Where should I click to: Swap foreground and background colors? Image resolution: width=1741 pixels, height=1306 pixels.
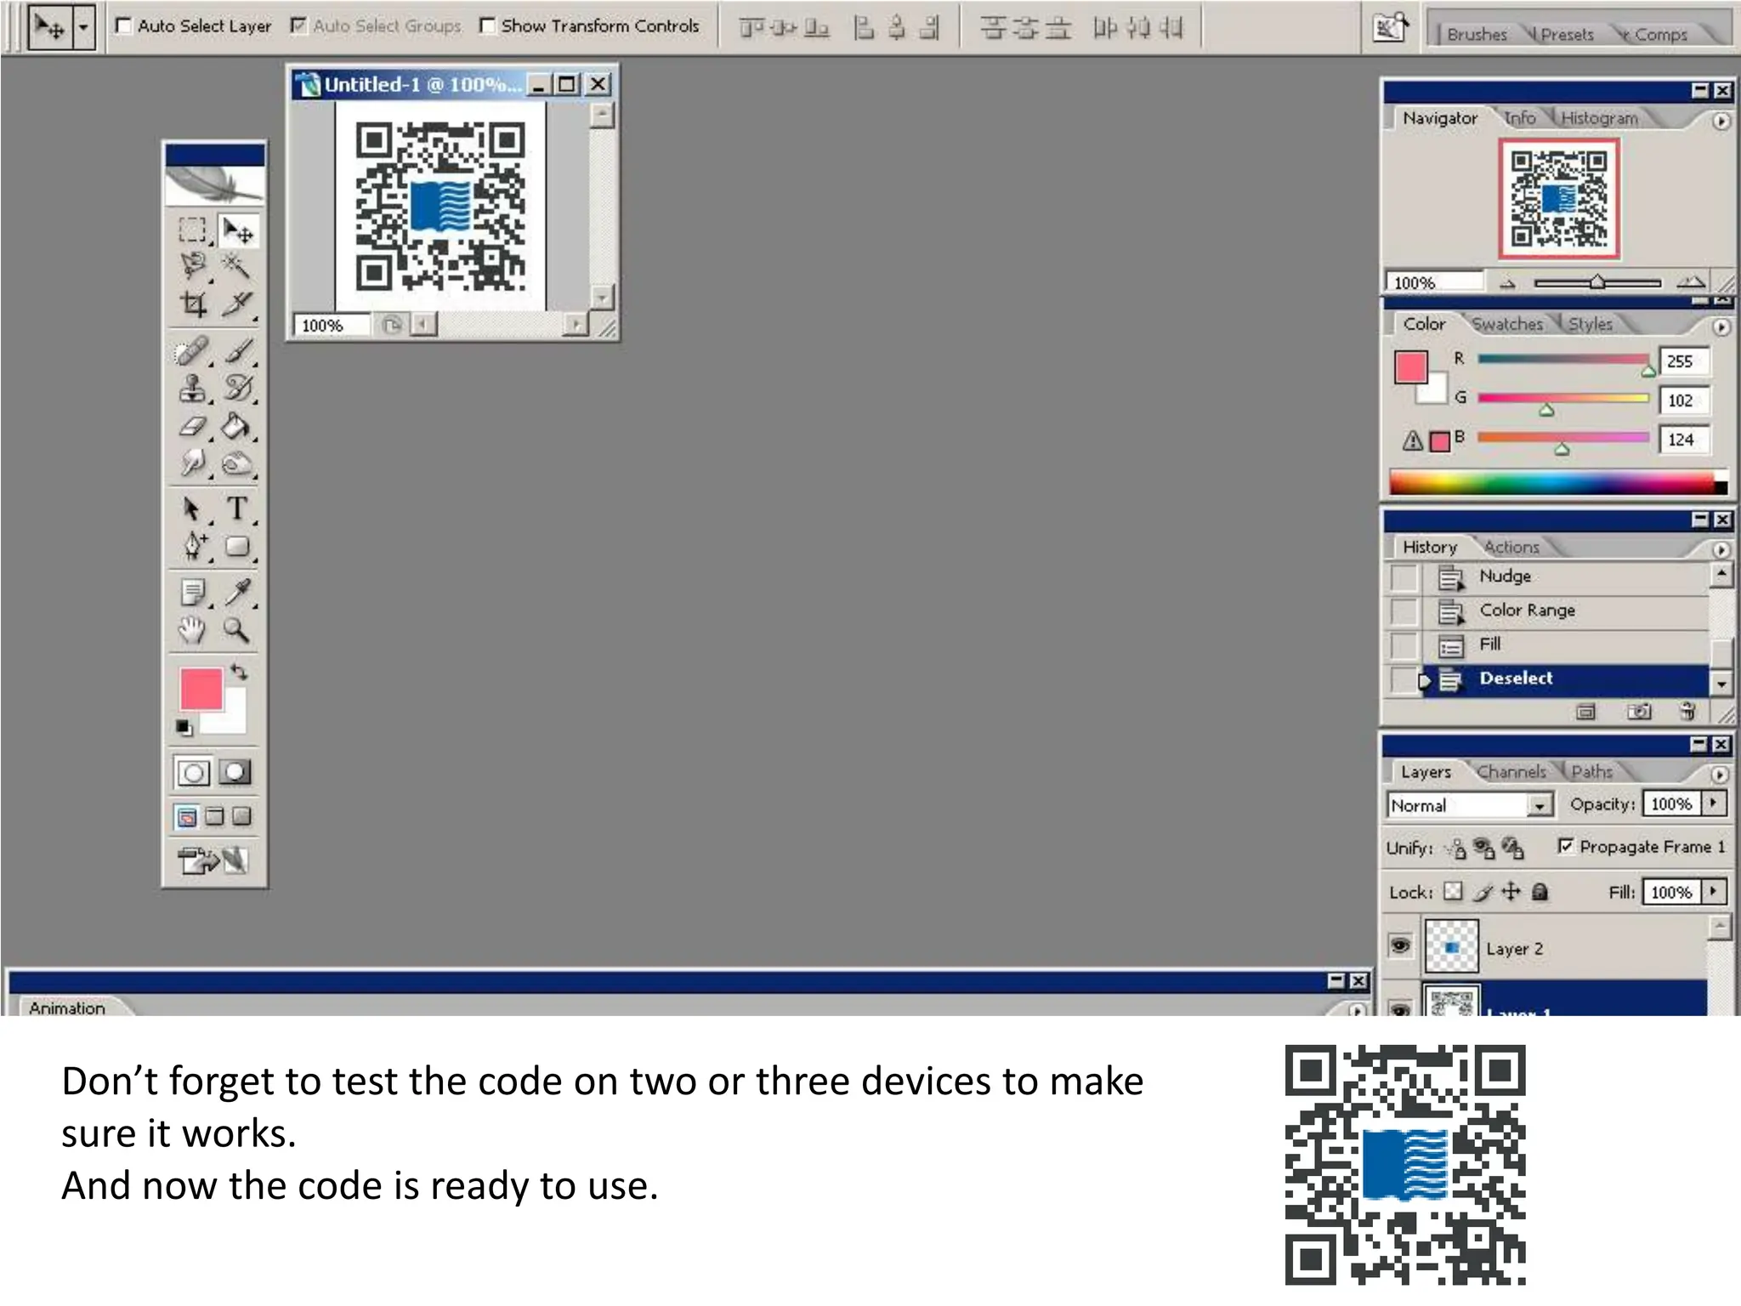click(x=239, y=673)
